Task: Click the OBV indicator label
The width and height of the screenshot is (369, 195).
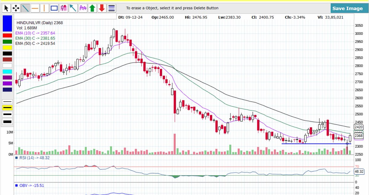Action: [30, 185]
